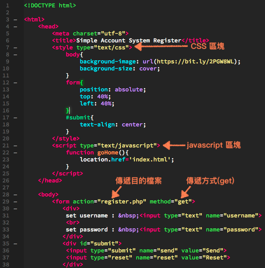
Task: Click the type="reset" attribute
Action: coord(111,258)
